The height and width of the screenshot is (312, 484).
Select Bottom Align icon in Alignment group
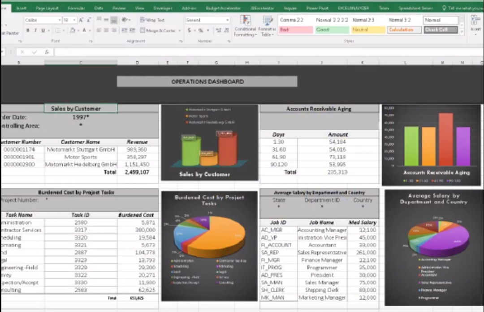click(114, 20)
